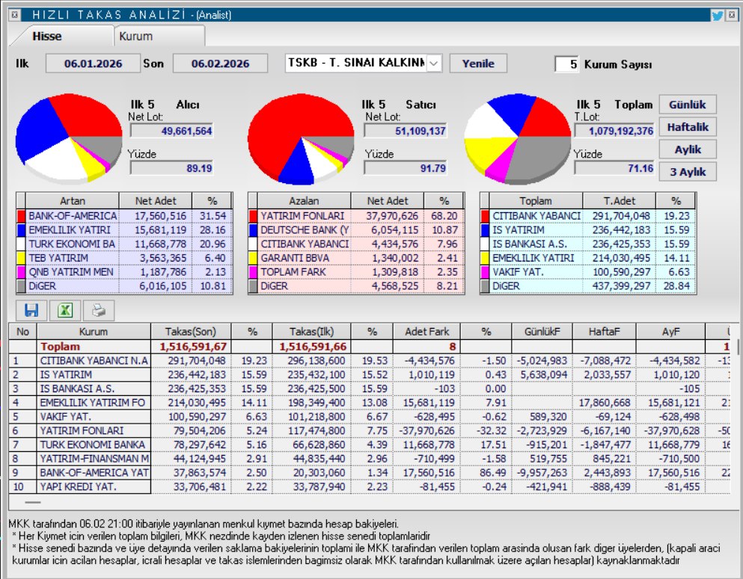Click the Azalan column header
The height and width of the screenshot is (579, 743).
coord(305,201)
